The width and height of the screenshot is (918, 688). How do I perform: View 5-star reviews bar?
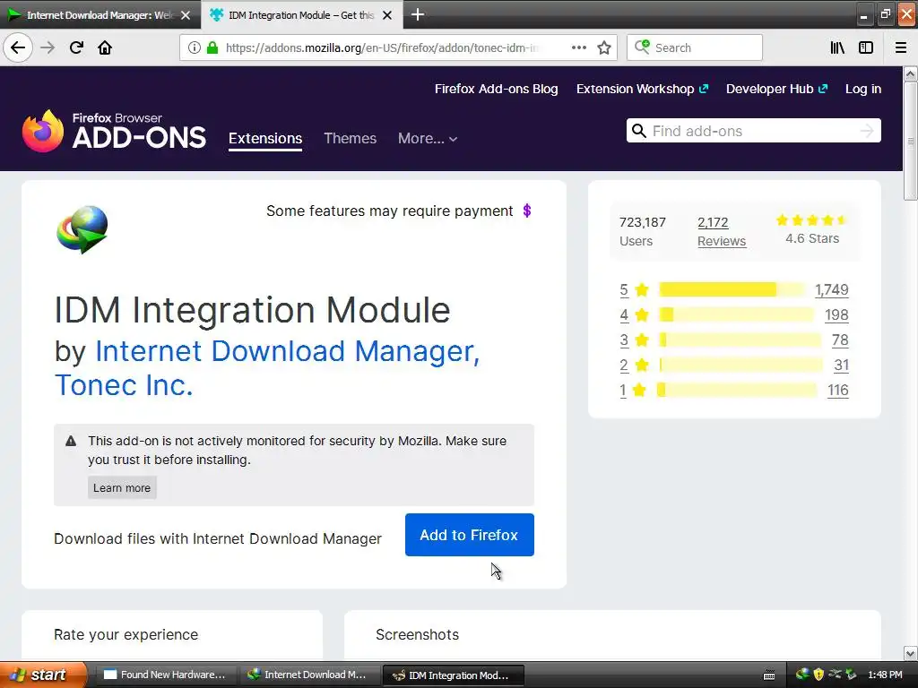(x=732, y=289)
